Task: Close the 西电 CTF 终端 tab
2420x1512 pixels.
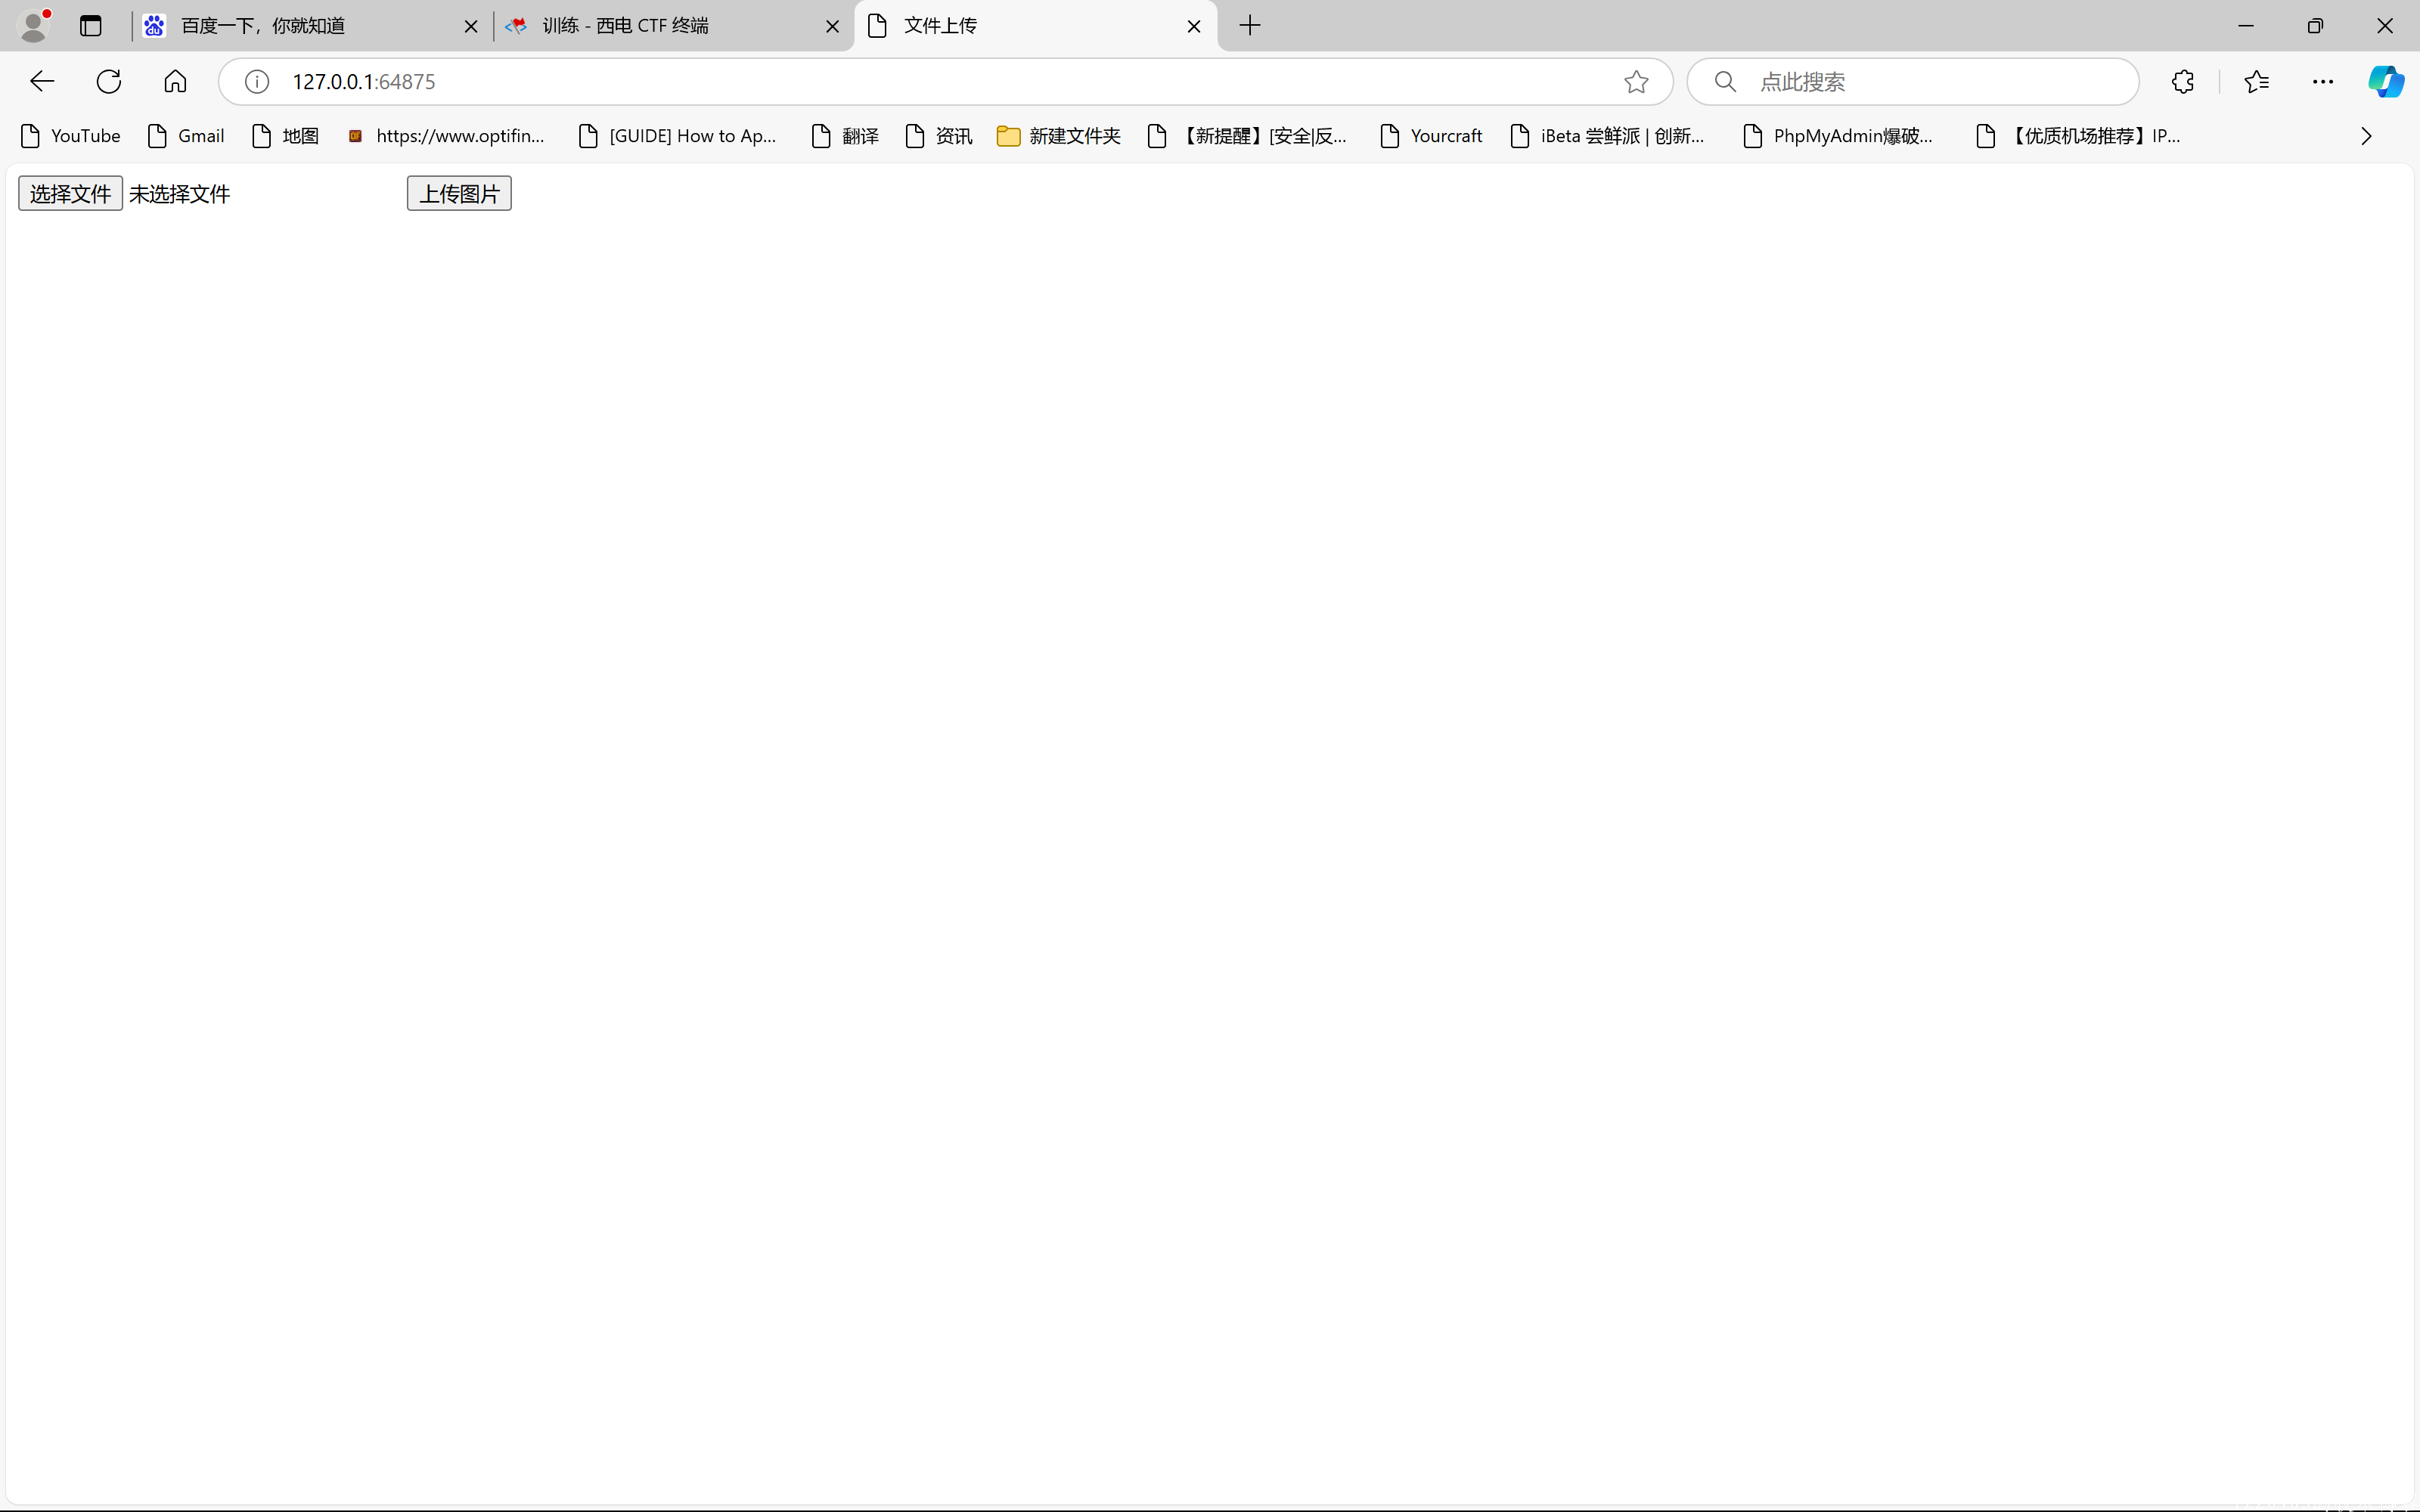Action: pyautogui.click(x=832, y=26)
